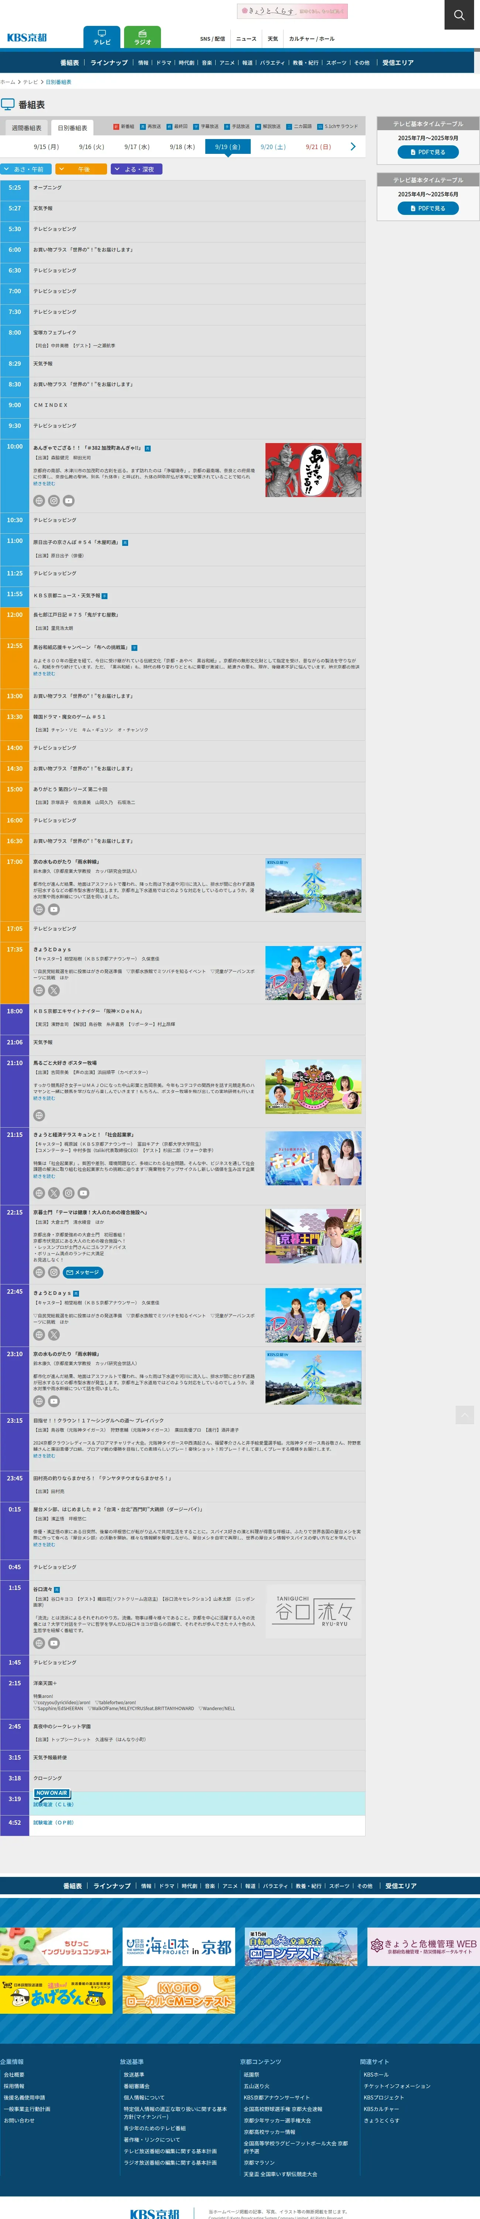
Task: Click the globe icon in the 22:15 京暮士門 row
Action: pyautogui.click(x=39, y=1271)
